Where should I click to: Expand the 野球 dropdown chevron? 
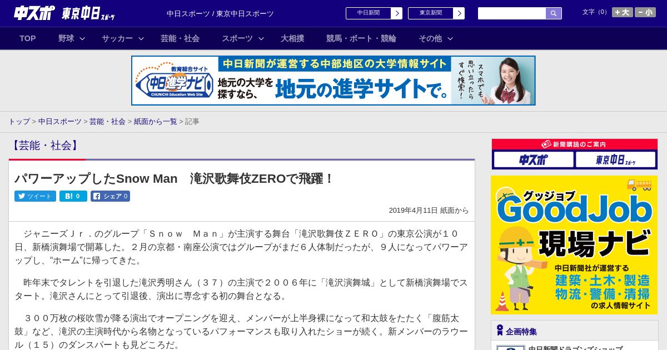tap(82, 38)
